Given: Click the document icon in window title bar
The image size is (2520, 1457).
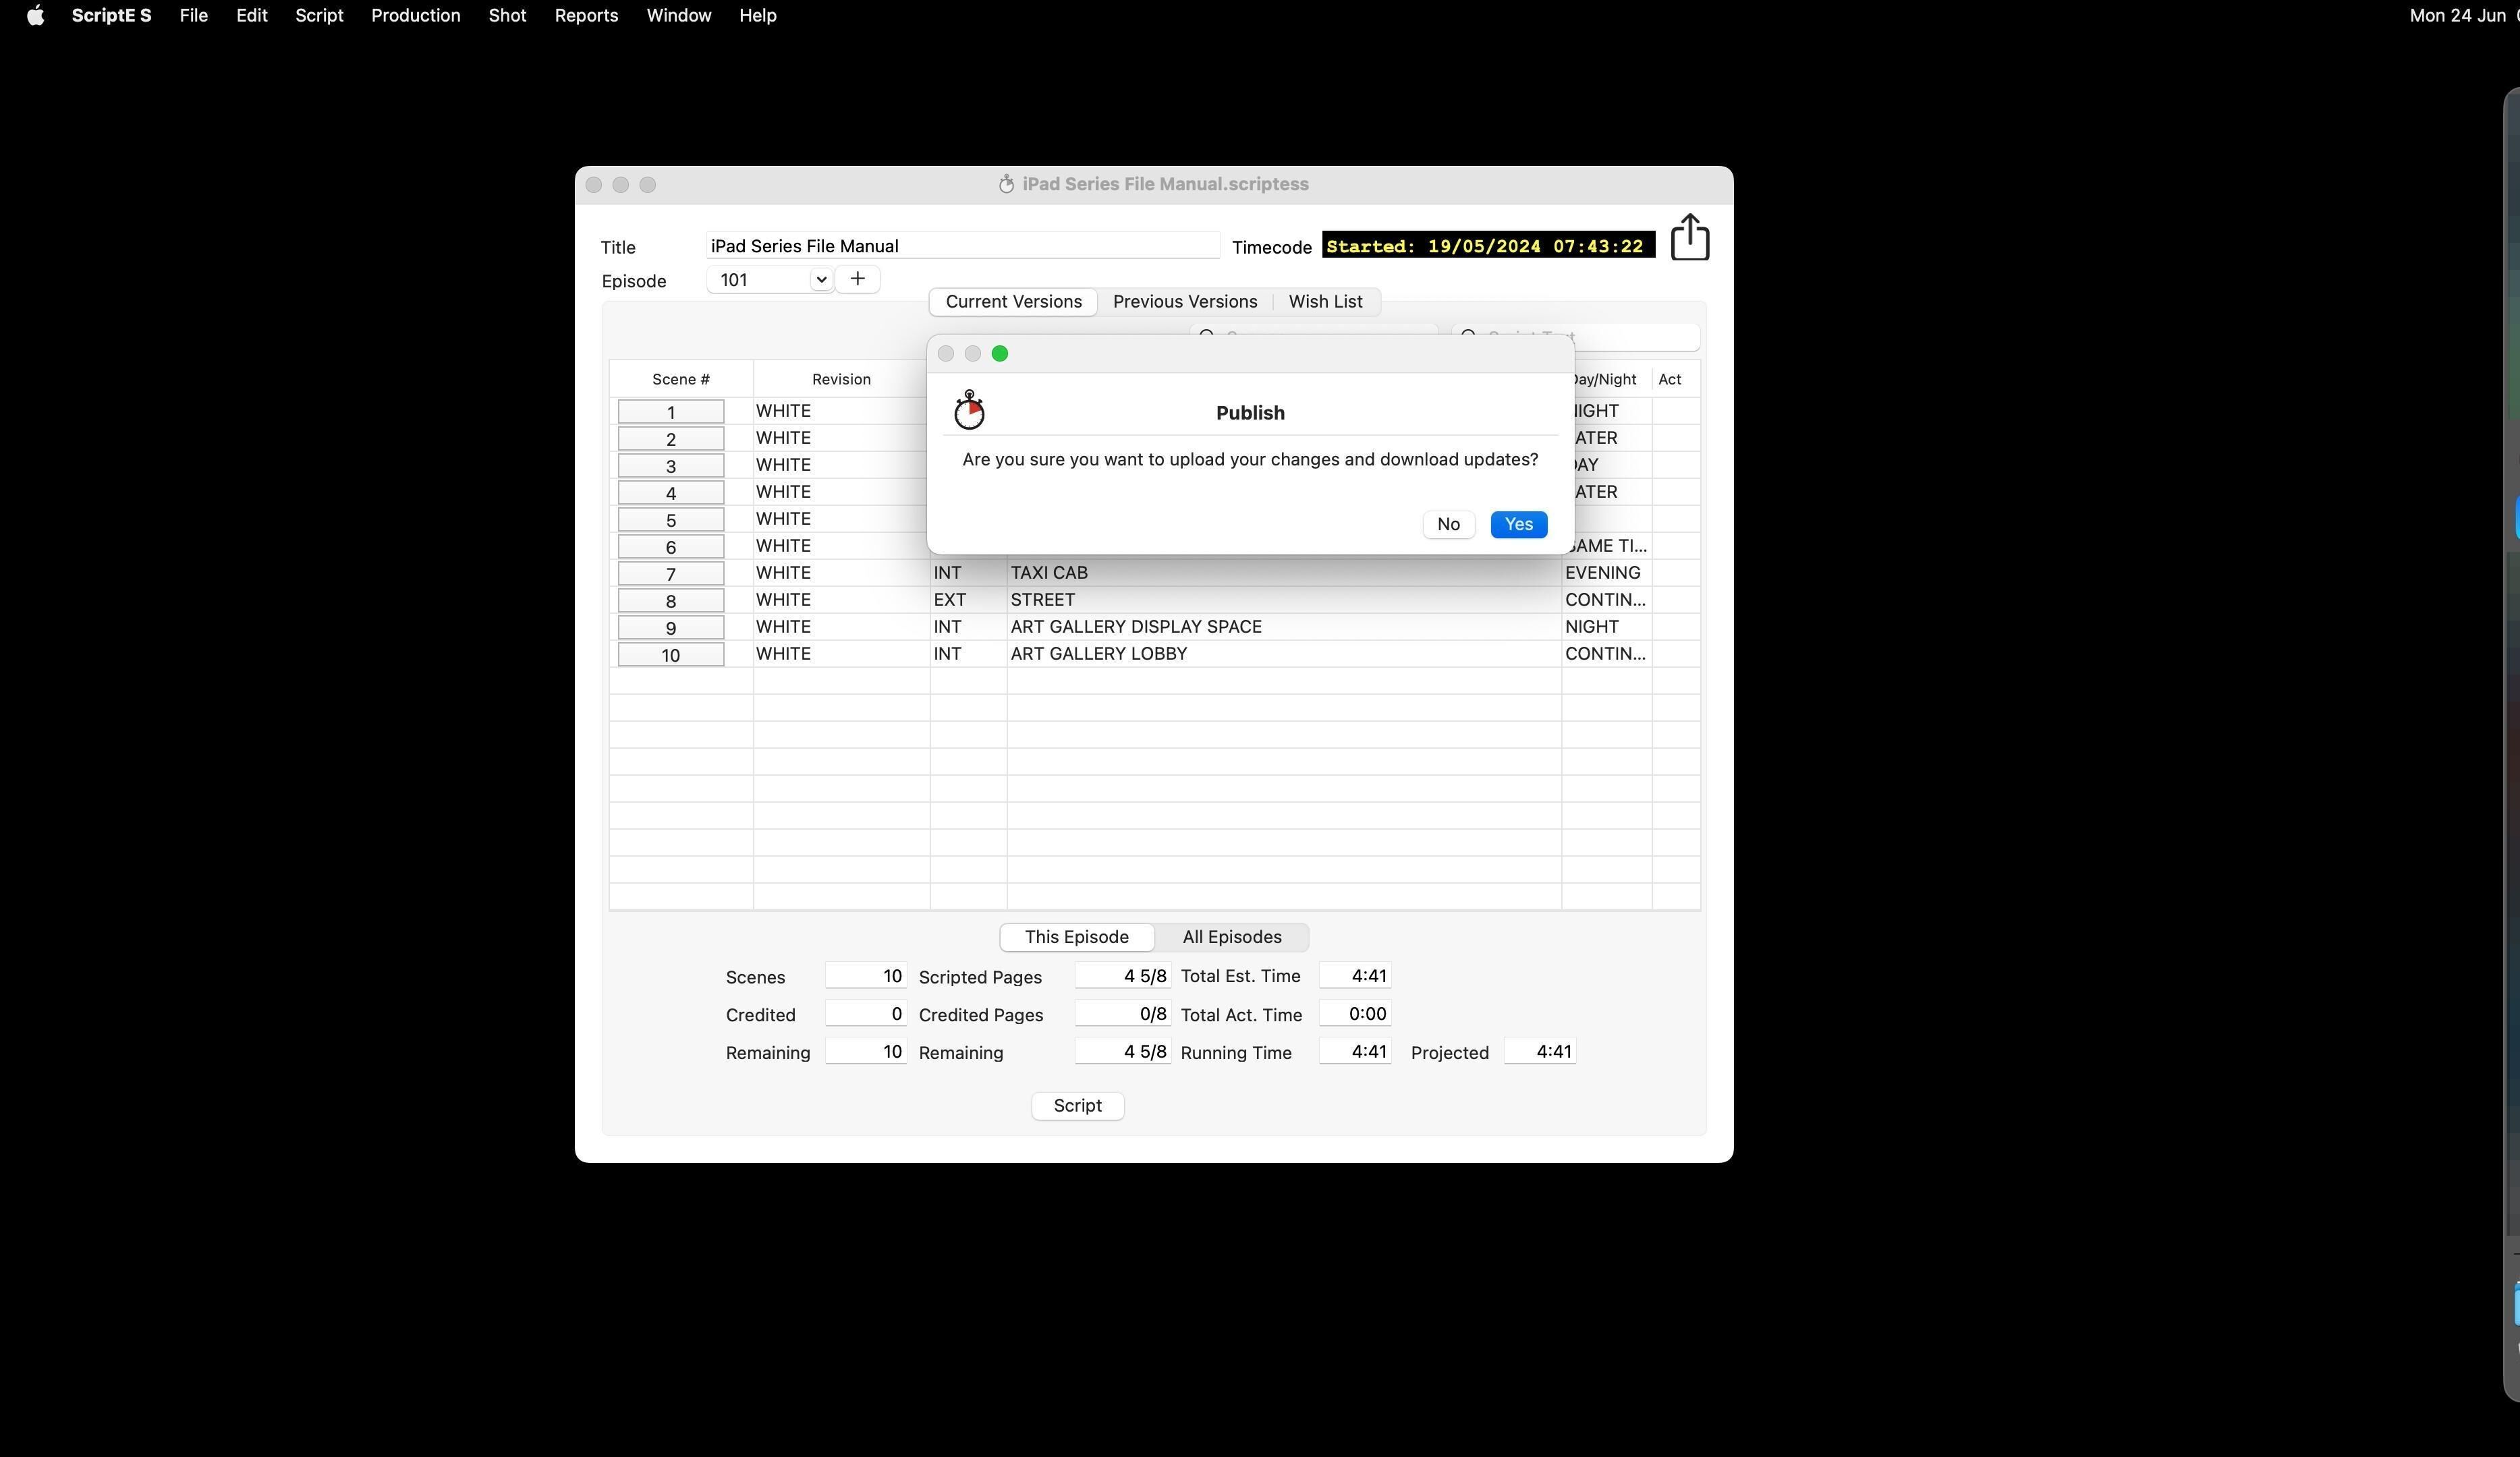Looking at the screenshot, I should coord(1006,184).
